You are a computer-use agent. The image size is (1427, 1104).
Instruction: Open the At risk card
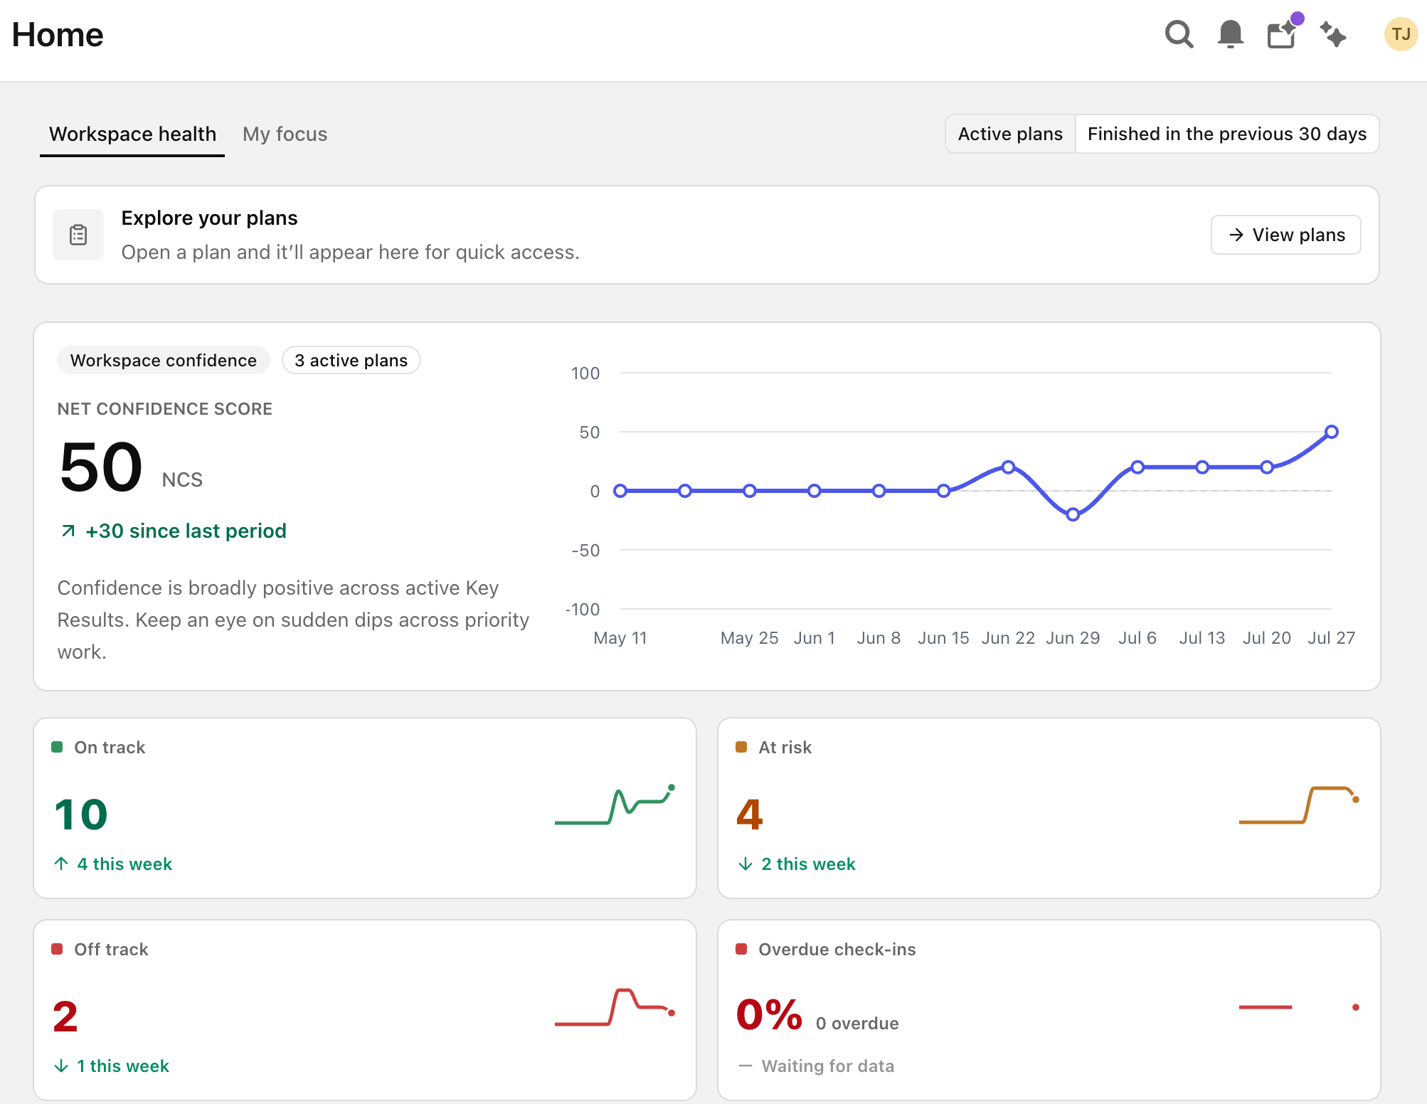point(1049,808)
